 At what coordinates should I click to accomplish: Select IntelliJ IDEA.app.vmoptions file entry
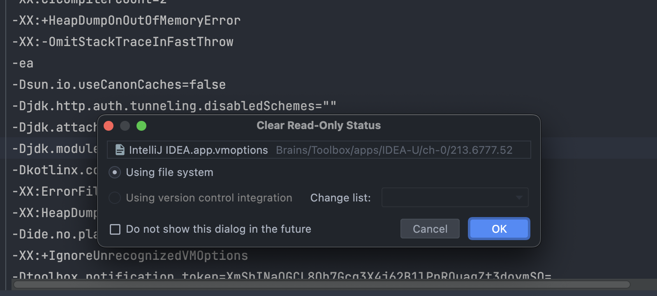[319, 150]
